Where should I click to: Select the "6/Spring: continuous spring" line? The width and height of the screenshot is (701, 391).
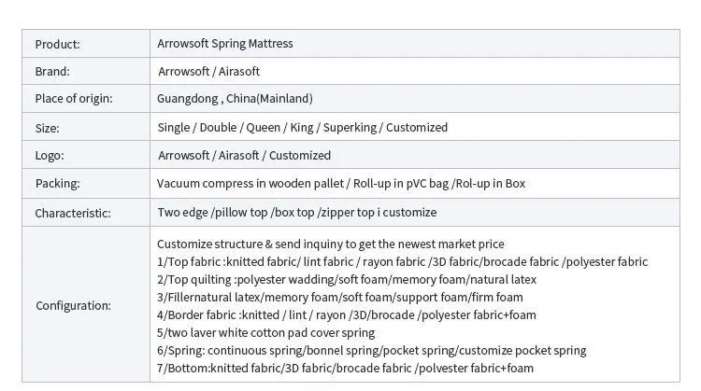click(x=371, y=351)
